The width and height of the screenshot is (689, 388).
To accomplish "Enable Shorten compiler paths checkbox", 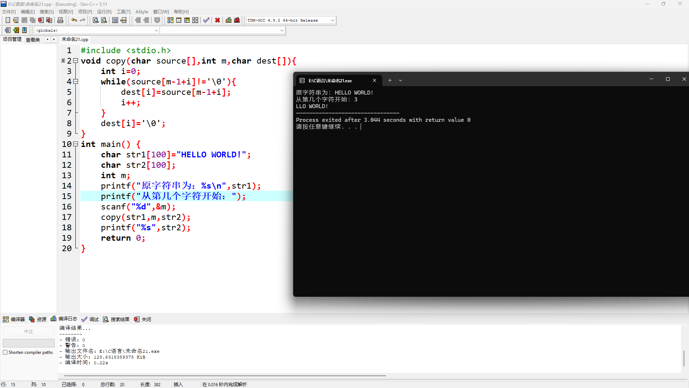I will point(5,352).
